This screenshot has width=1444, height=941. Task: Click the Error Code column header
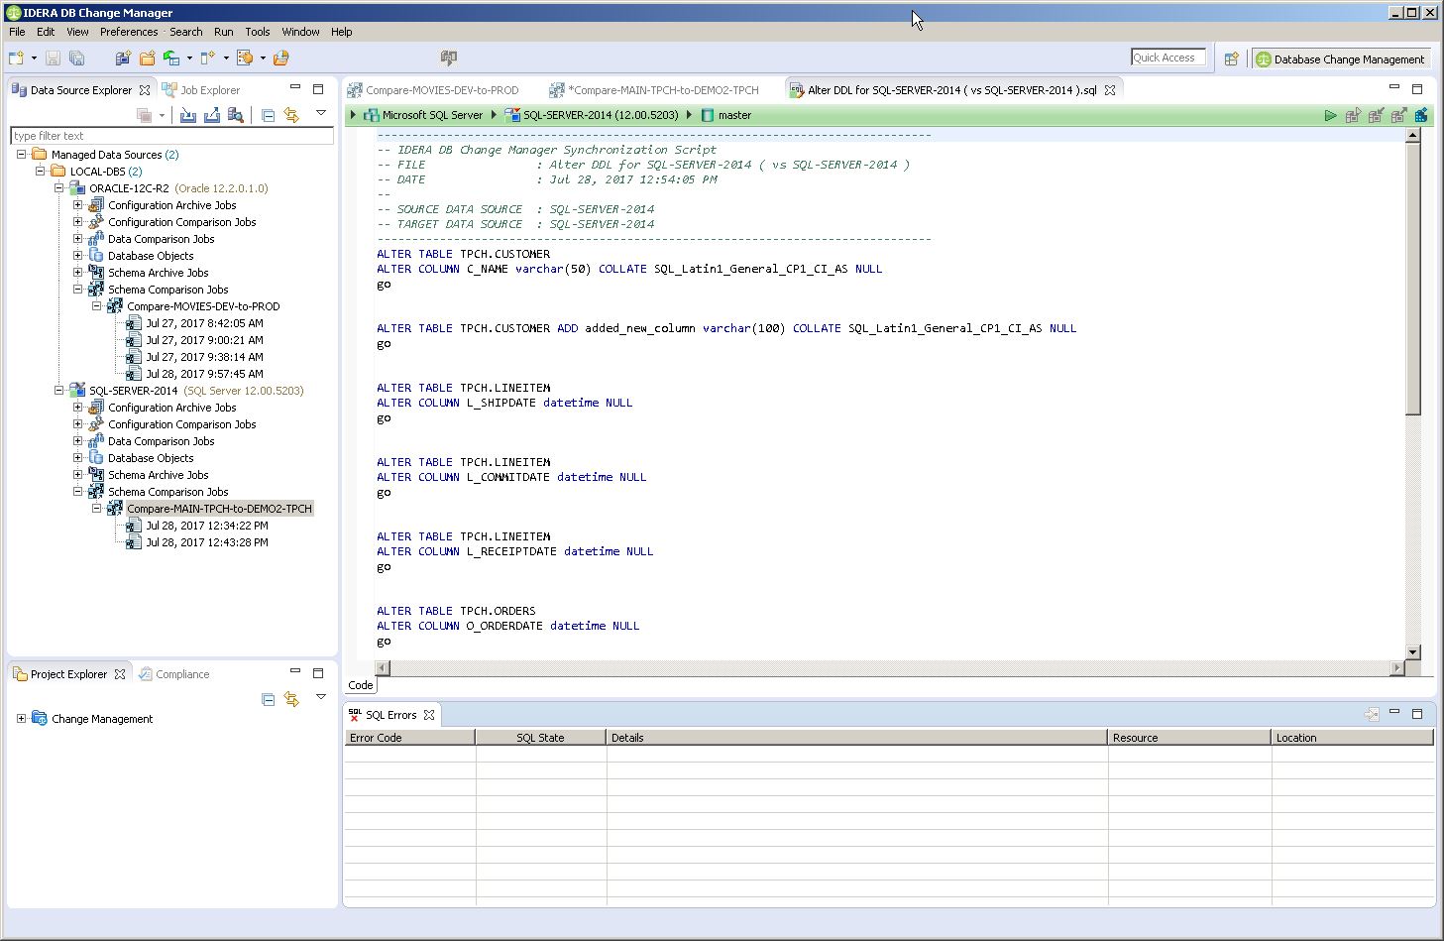[x=409, y=737]
